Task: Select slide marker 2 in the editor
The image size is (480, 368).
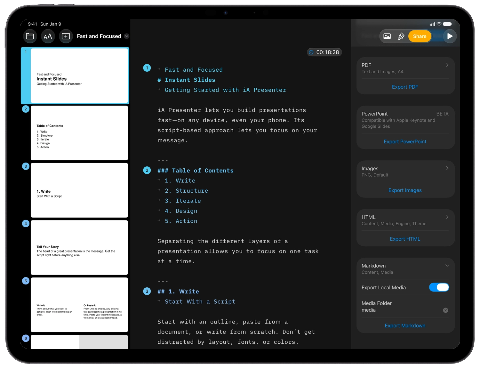Action: [x=147, y=170]
